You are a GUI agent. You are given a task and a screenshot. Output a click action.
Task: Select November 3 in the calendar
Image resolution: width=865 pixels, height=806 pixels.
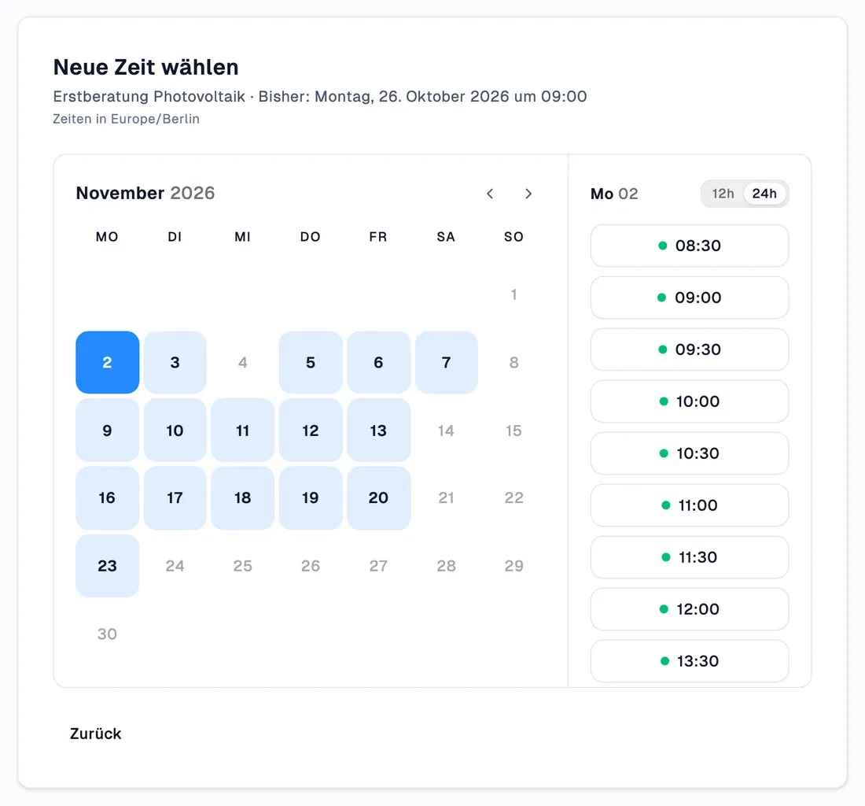[175, 363]
